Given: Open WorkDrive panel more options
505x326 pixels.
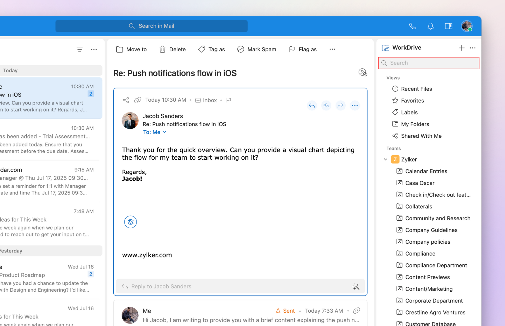Looking at the screenshot, I should 473,48.
